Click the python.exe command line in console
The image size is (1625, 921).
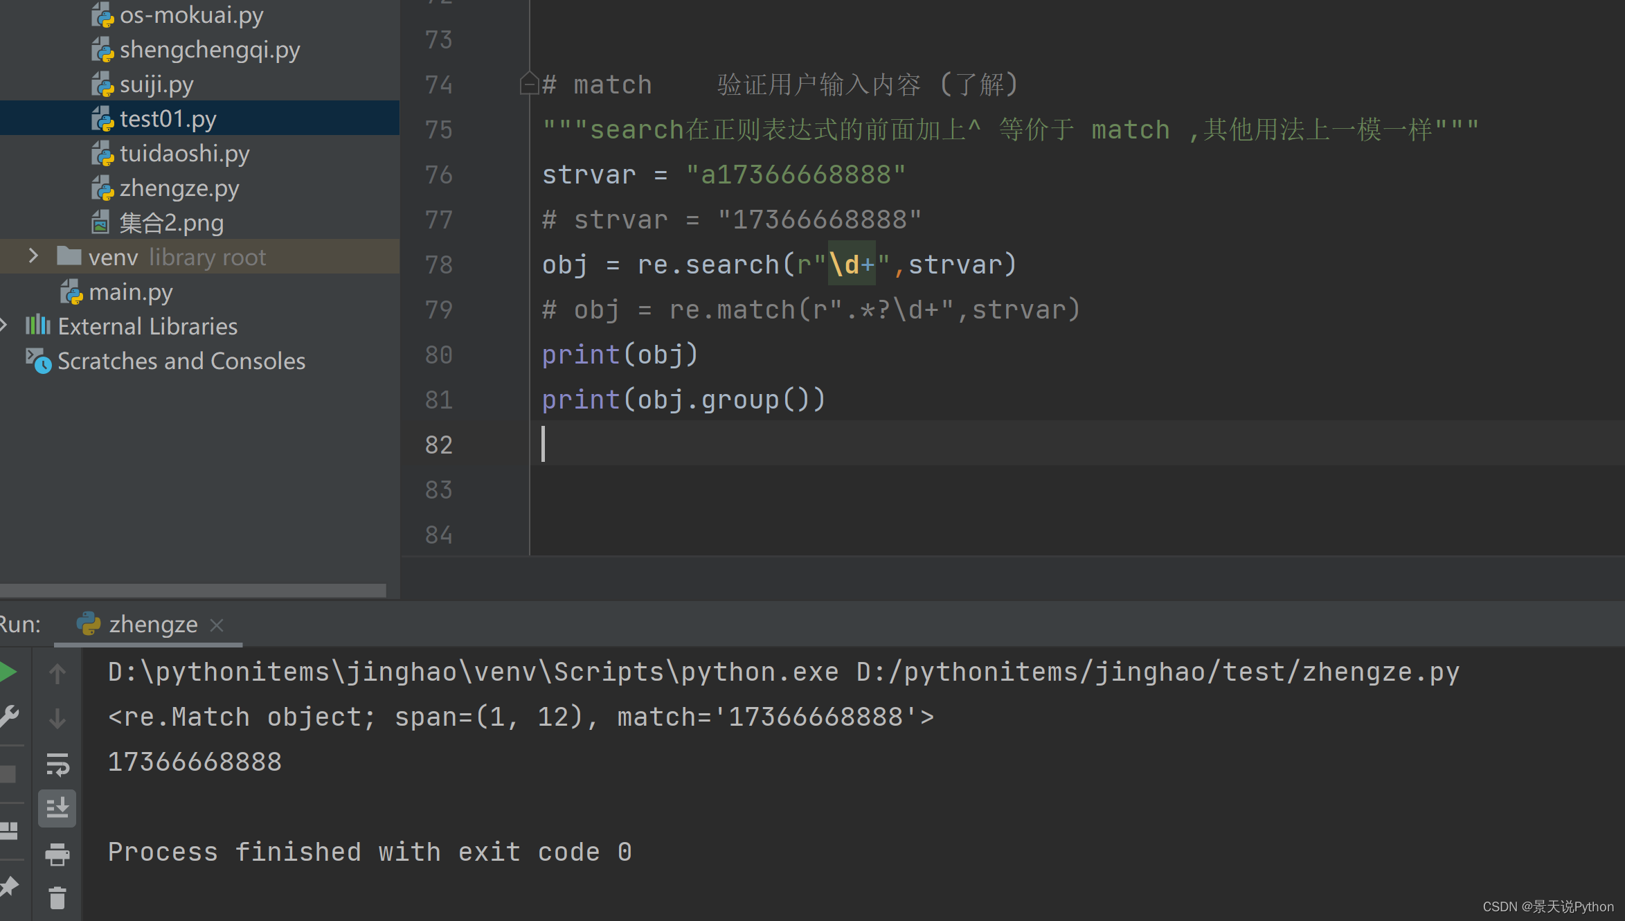point(784,672)
